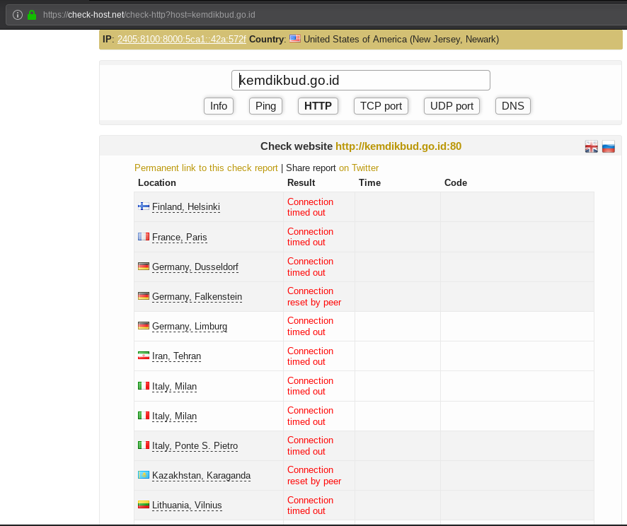Open the http://kemdikbud.go.id:80 link
Image resolution: width=627 pixels, height=526 pixels.
tap(398, 146)
